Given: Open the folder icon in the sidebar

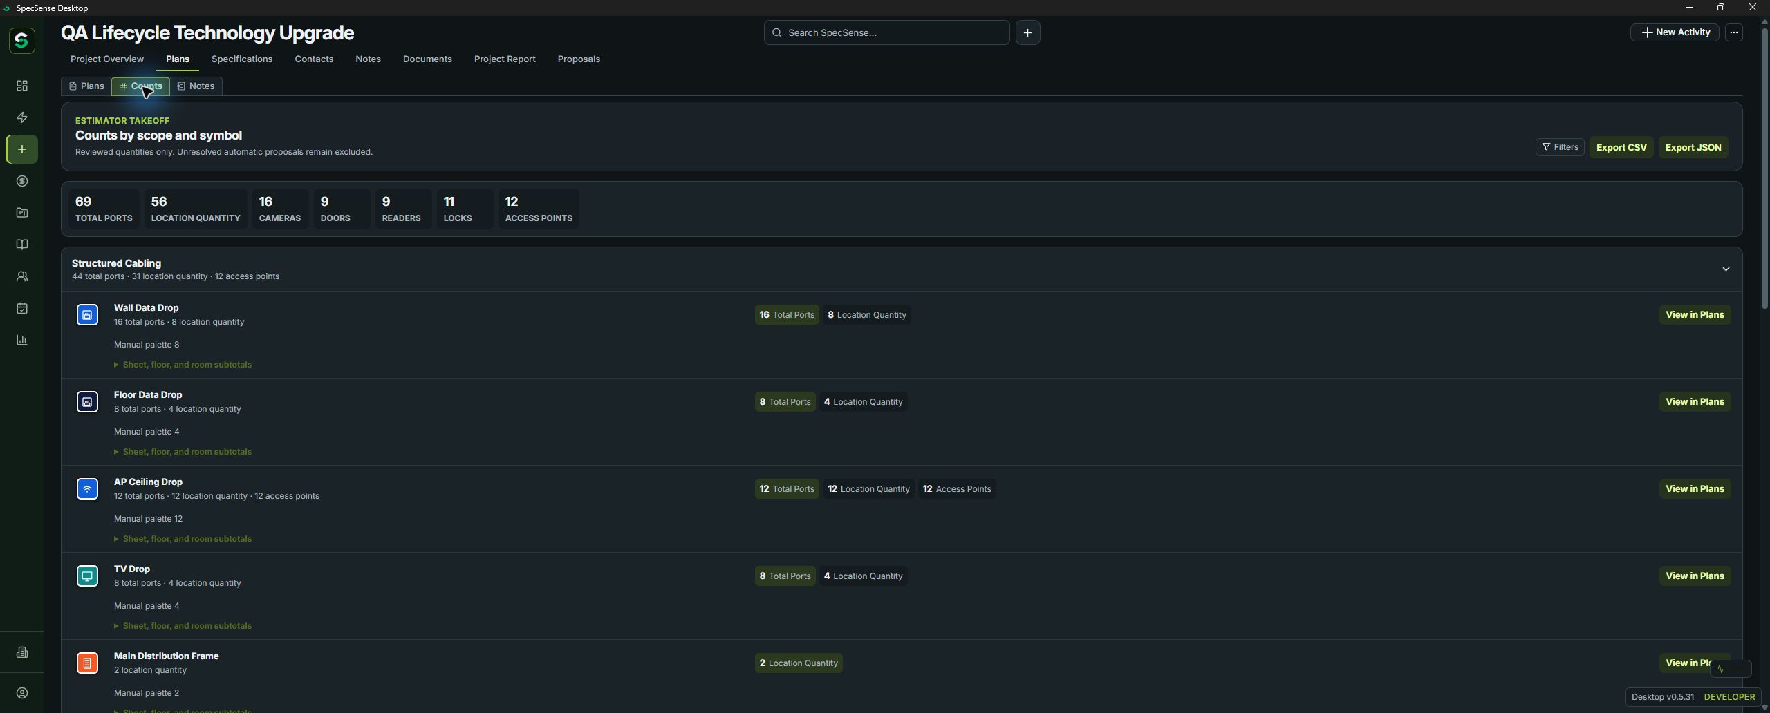Looking at the screenshot, I should coord(22,213).
